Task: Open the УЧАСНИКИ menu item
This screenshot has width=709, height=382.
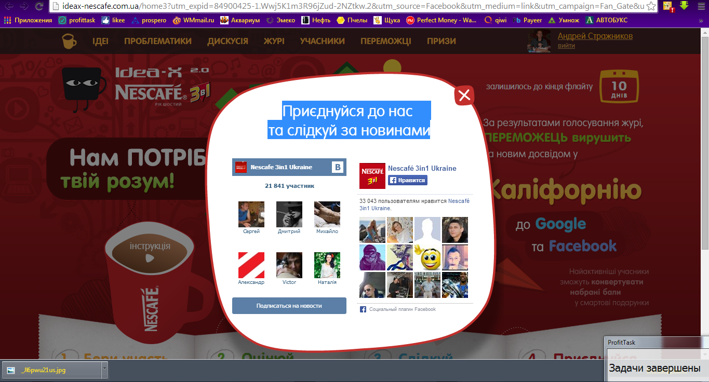Action: [322, 41]
